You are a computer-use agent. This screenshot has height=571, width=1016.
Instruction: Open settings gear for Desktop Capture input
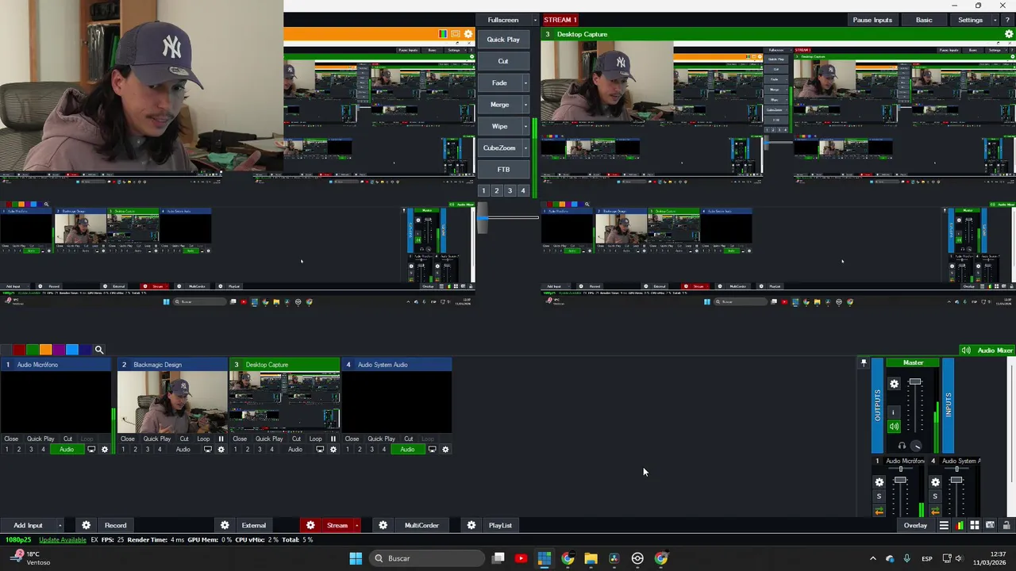click(333, 450)
